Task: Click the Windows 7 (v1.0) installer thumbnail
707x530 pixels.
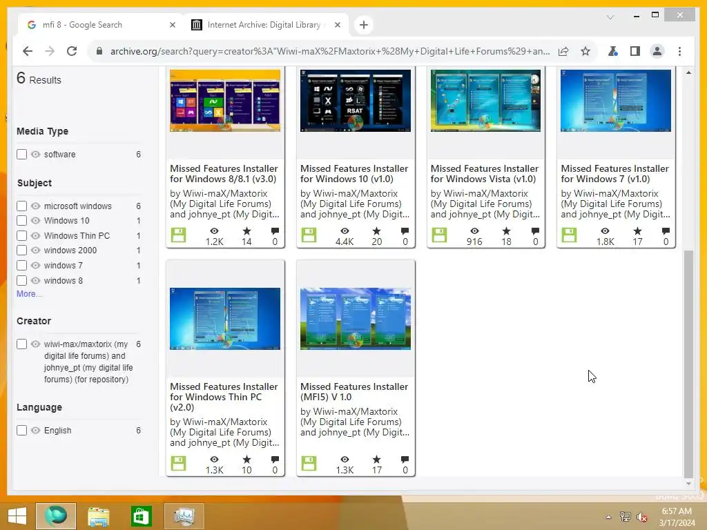Action: pyautogui.click(x=616, y=101)
